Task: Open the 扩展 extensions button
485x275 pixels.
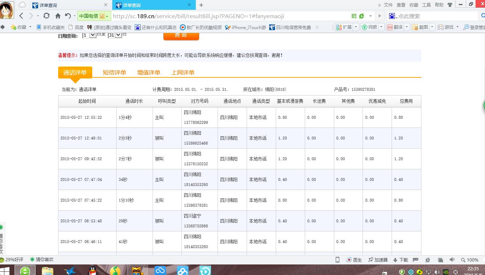Action: [x=344, y=27]
